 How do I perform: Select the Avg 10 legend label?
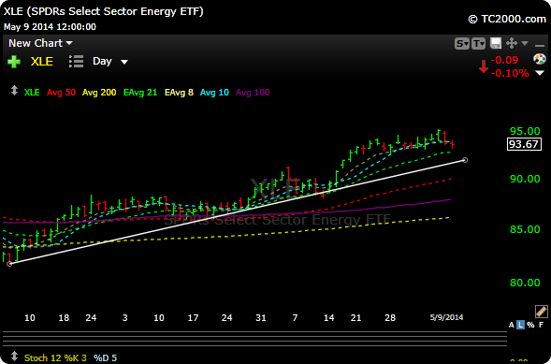(x=214, y=93)
